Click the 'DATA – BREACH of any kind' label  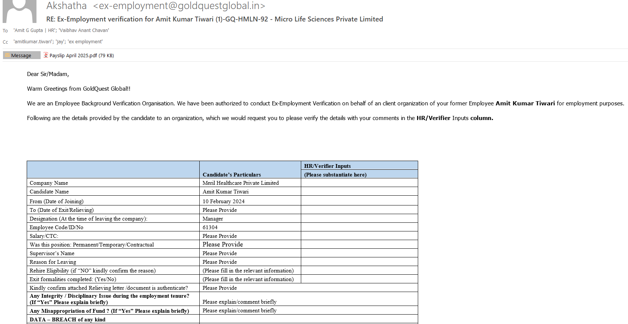tap(68, 319)
